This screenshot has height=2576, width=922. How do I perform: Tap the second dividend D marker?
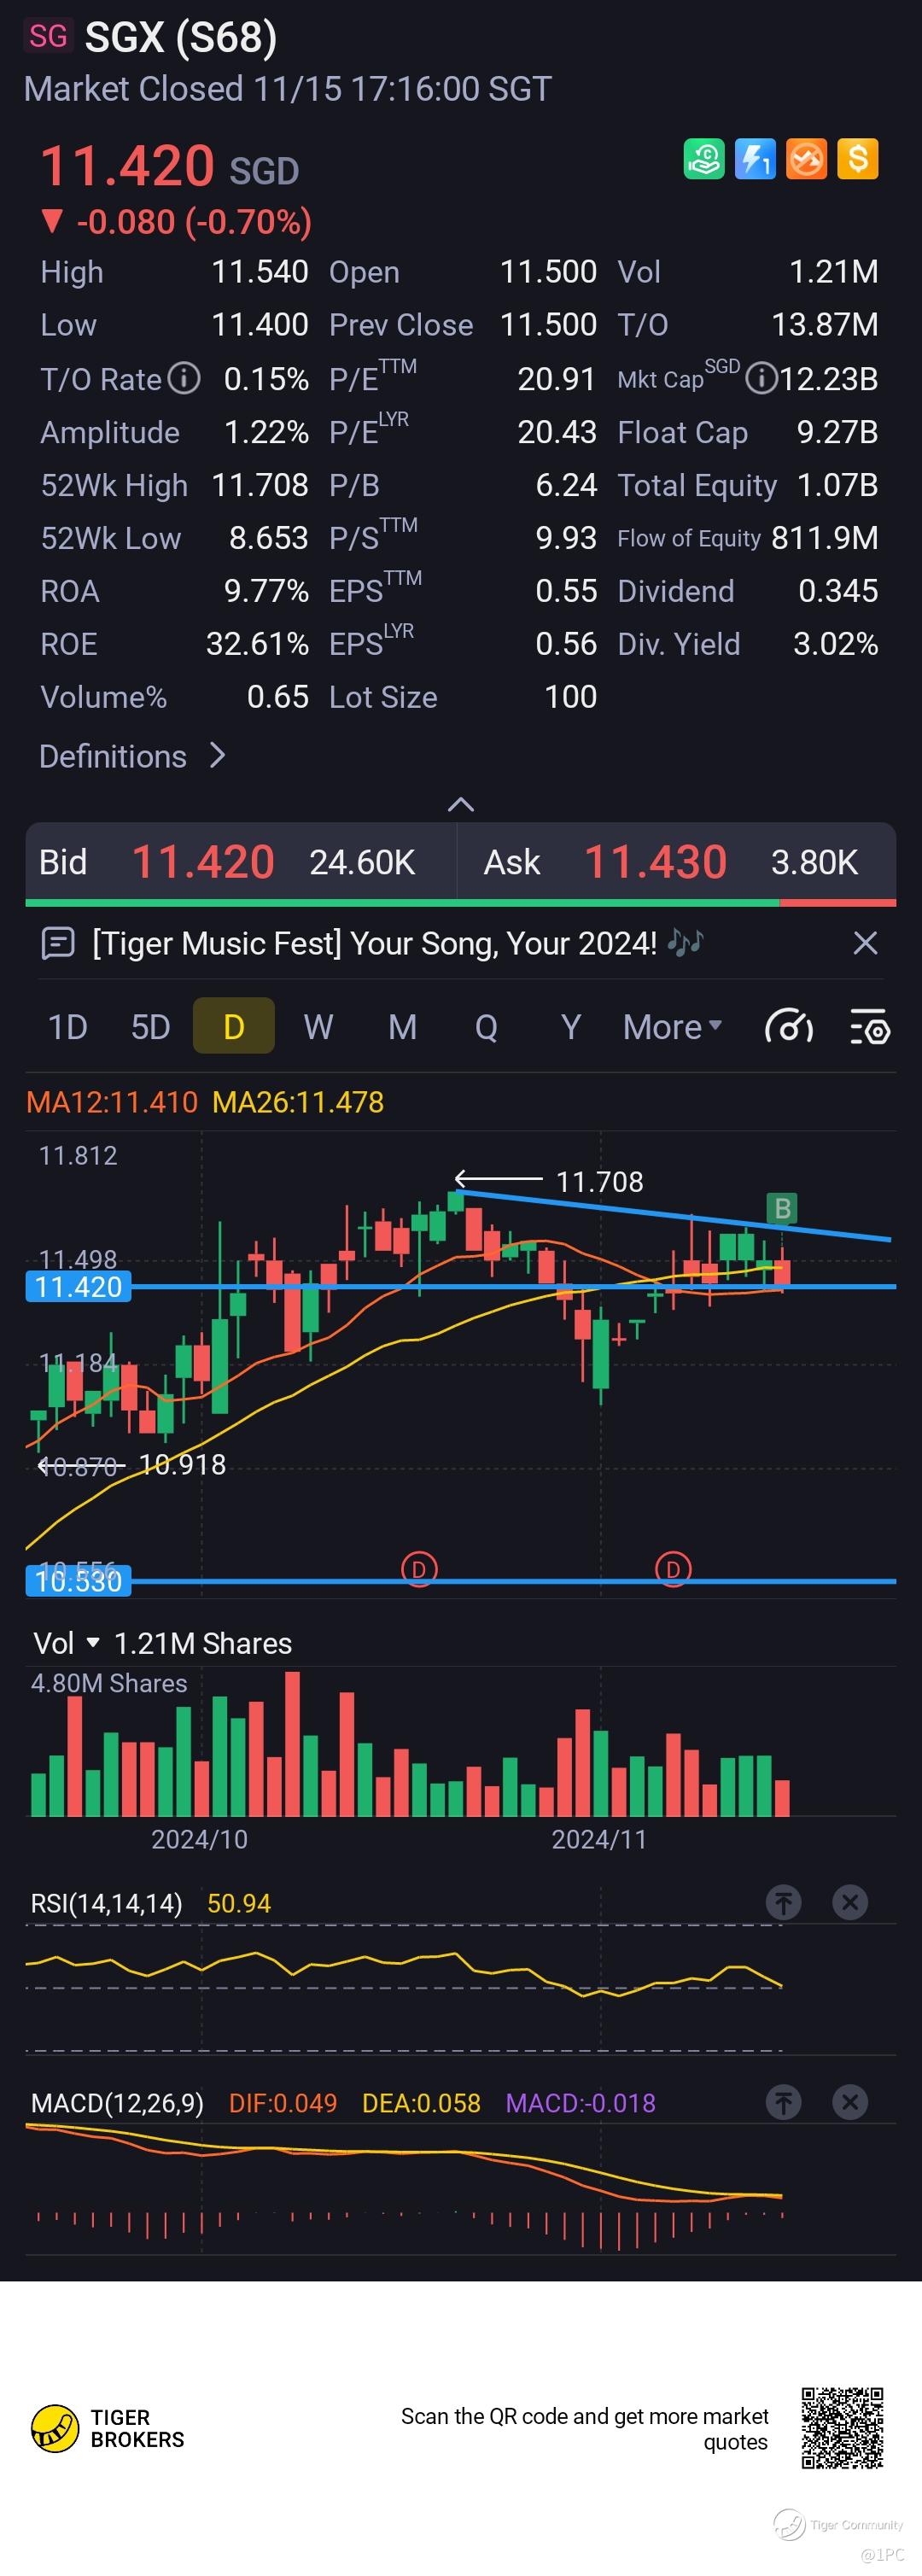coord(673,1569)
